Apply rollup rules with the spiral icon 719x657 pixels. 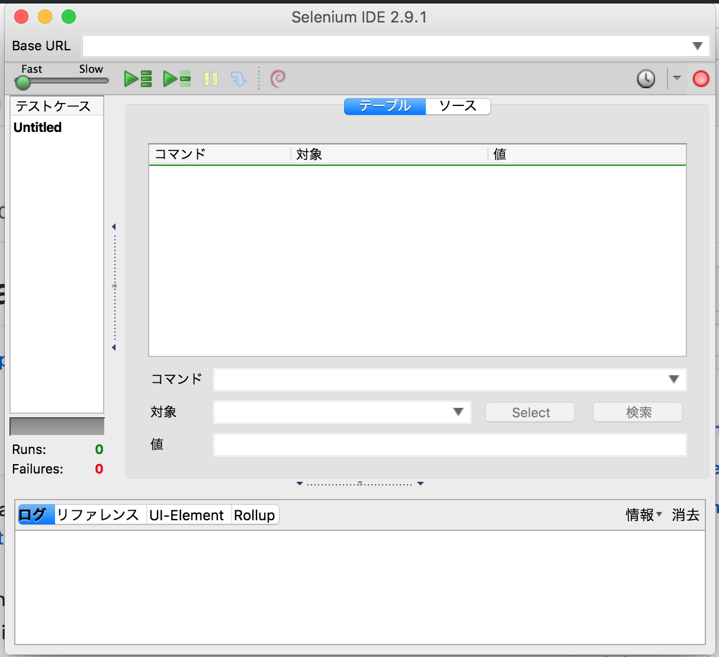[278, 78]
